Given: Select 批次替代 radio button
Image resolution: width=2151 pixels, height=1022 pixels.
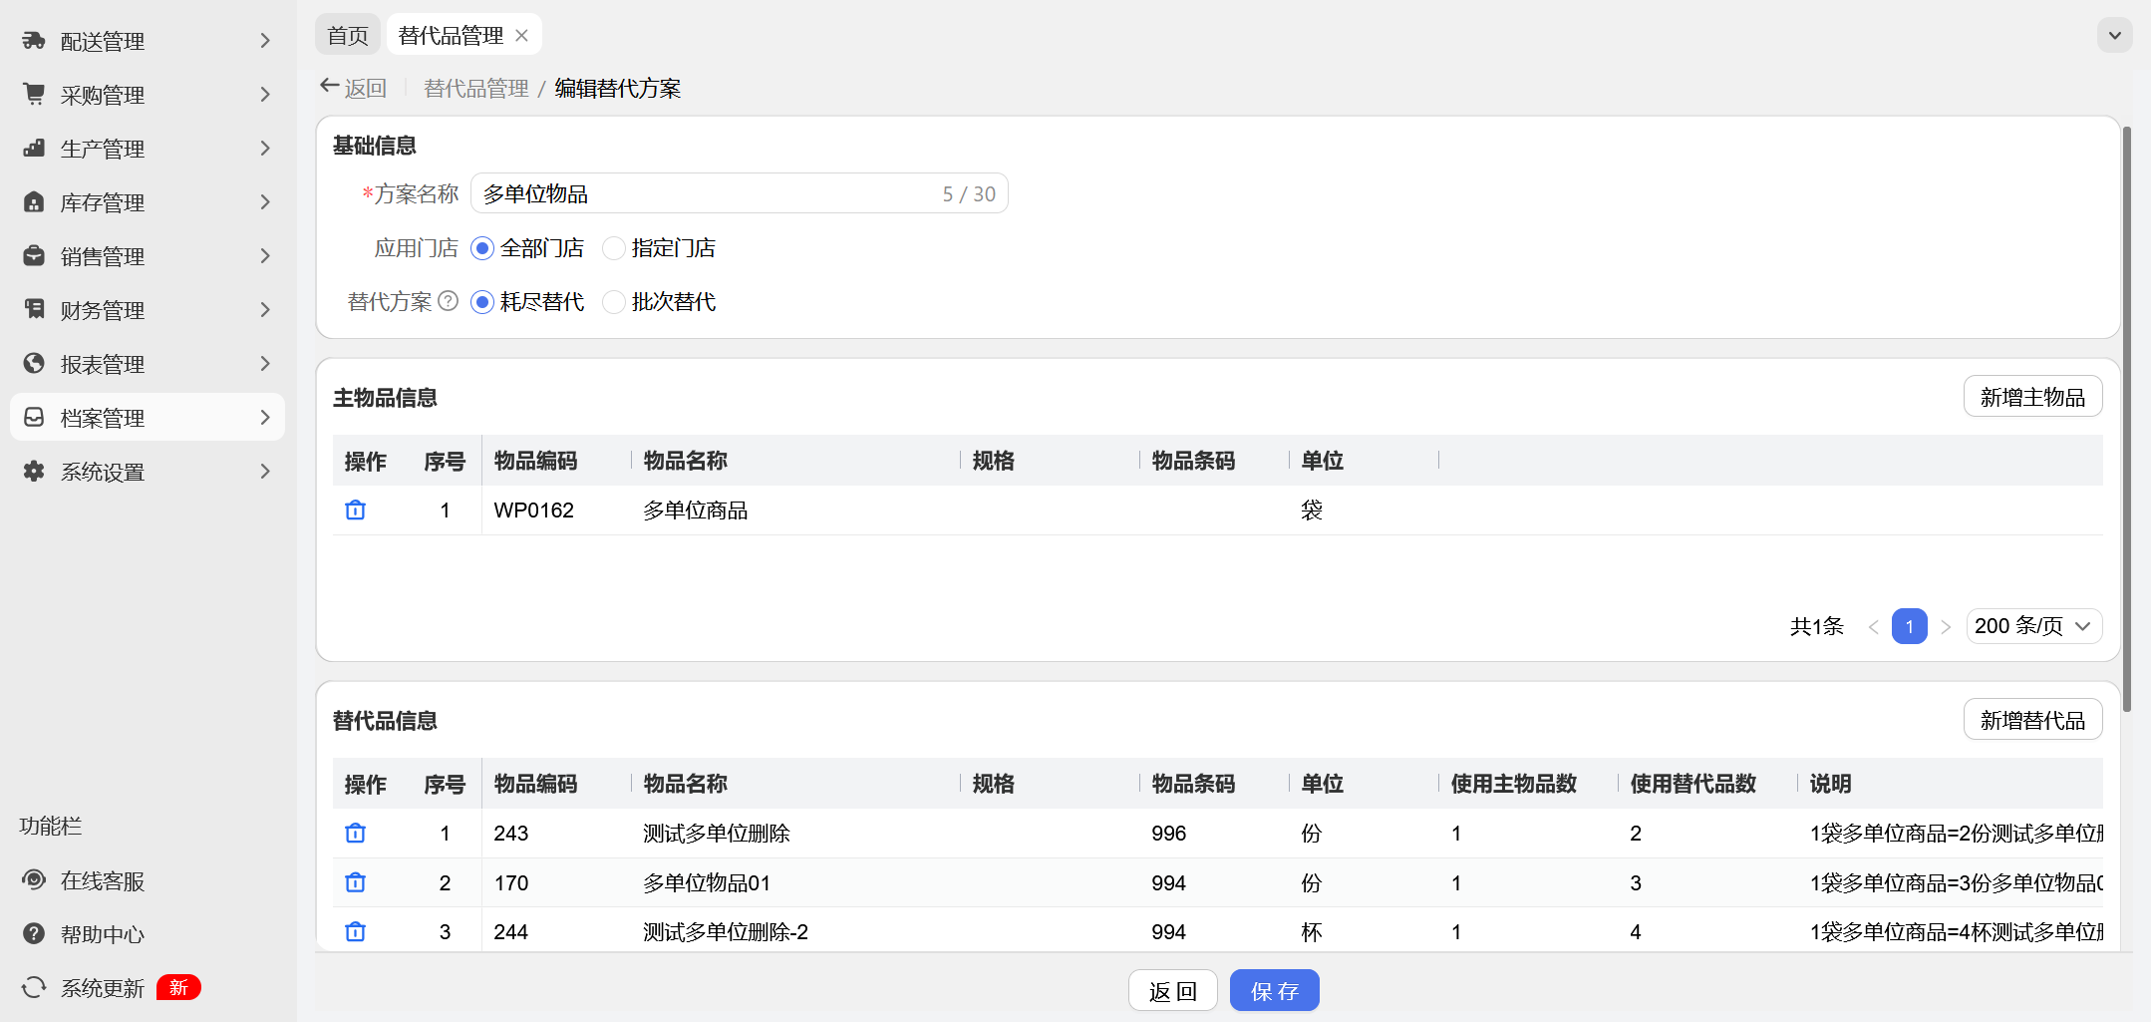Looking at the screenshot, I should (x=614, y=302).
